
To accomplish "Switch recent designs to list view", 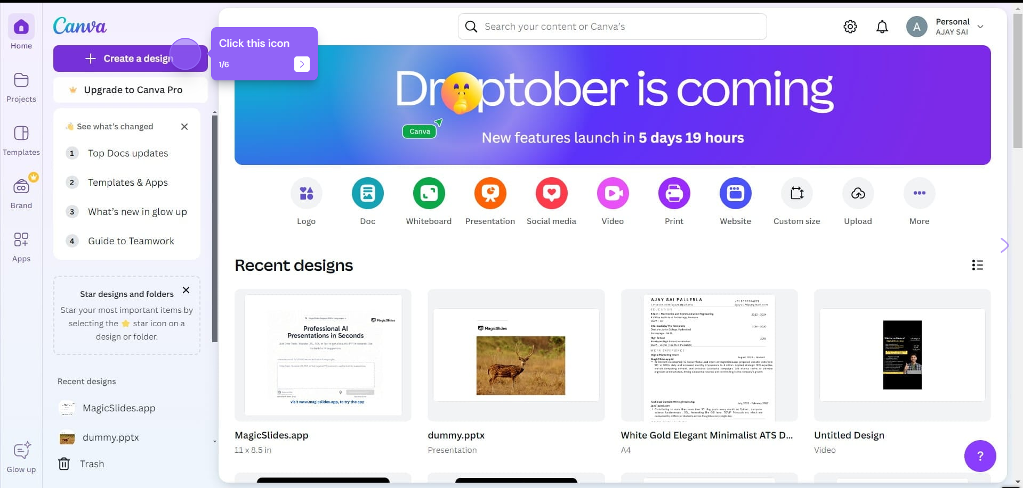I will 978,265.
